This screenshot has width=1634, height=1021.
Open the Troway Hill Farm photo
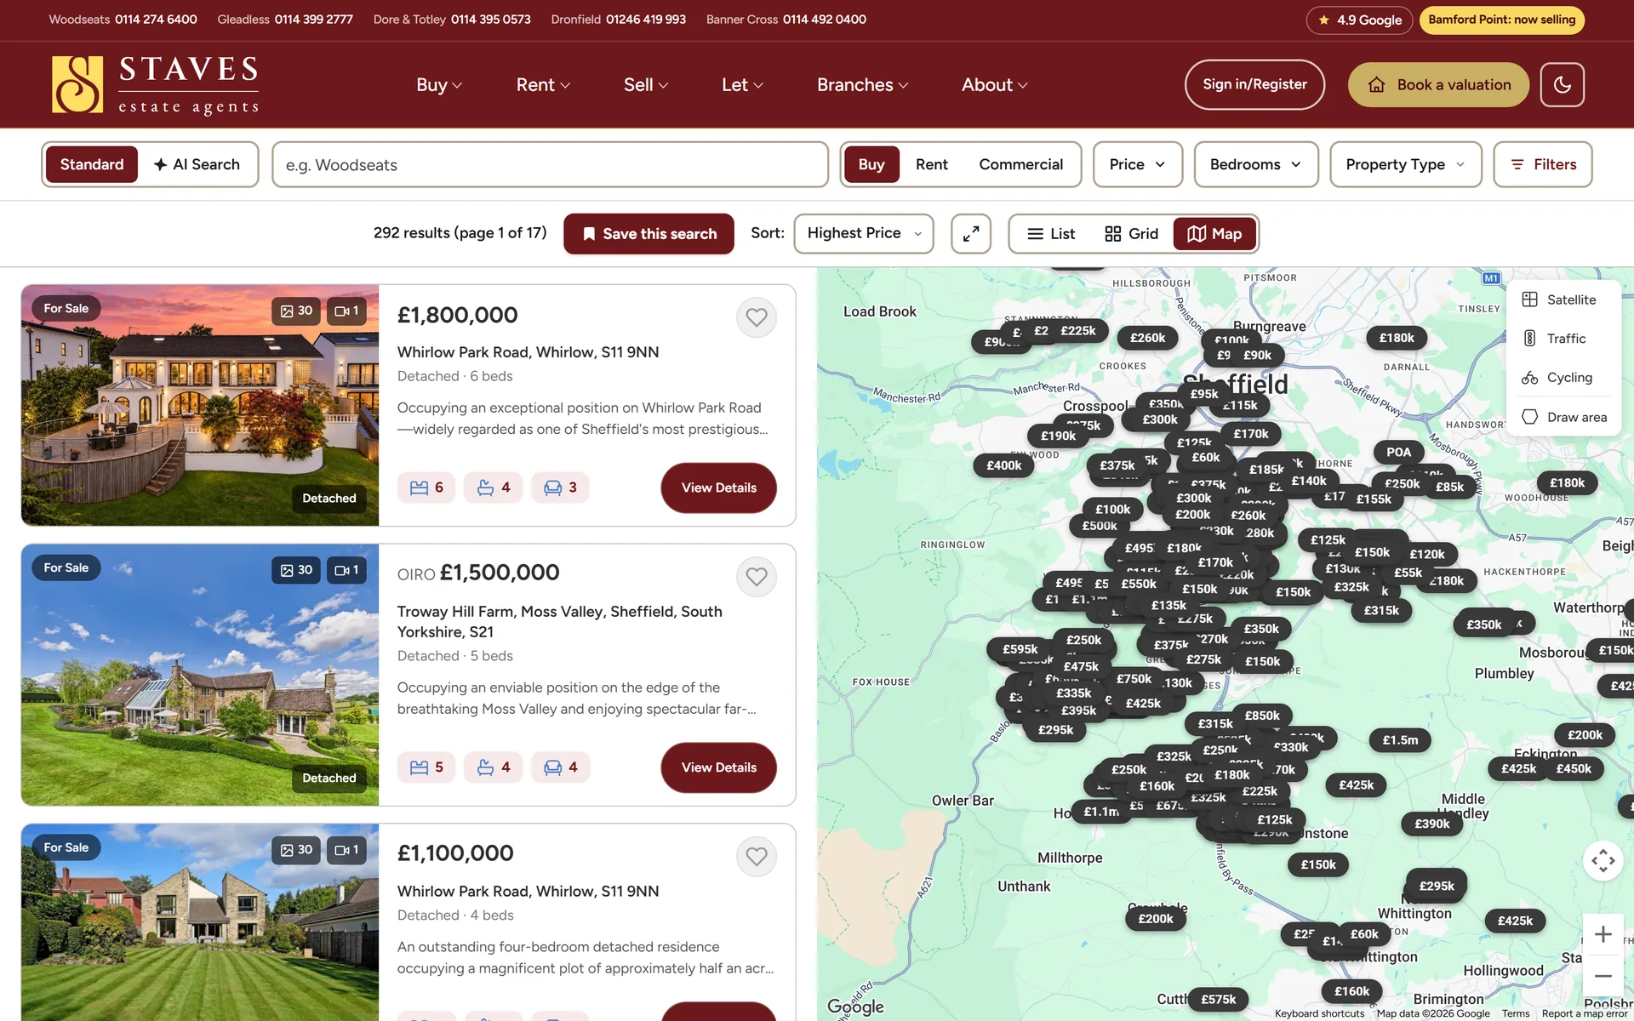pyautogui.click(x=200, y=675)
